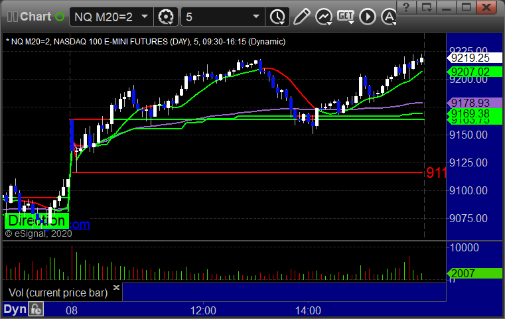The image size is (505, 319).
Task: Click the 9219.25 current price label
Action: 474,58
